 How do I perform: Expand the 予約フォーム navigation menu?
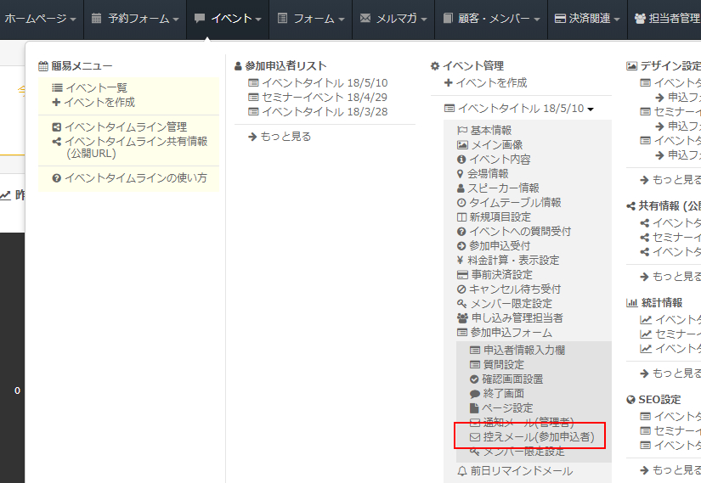pyautogui.click(x=134, y=18)
